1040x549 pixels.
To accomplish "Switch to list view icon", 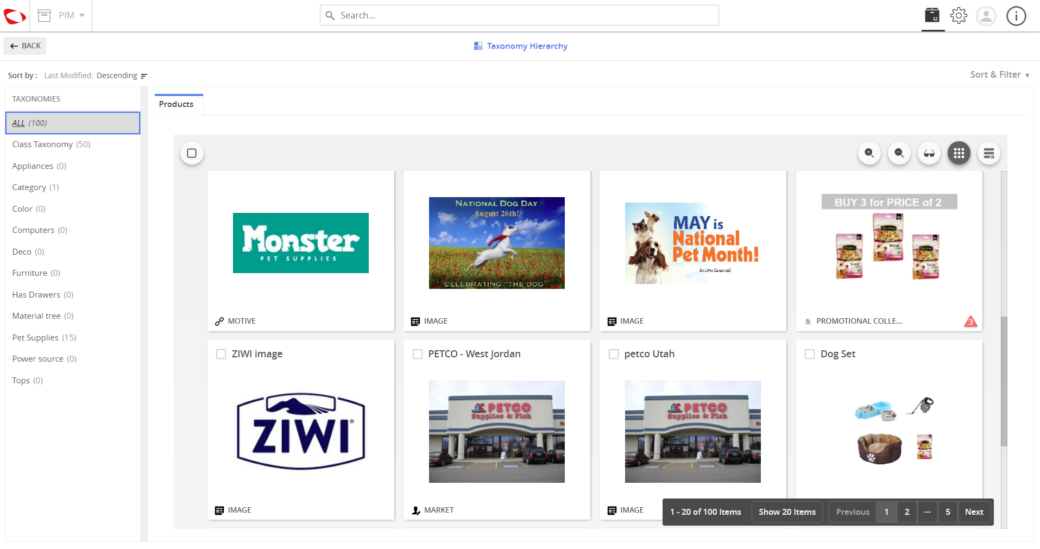I will tap(989, 153).
